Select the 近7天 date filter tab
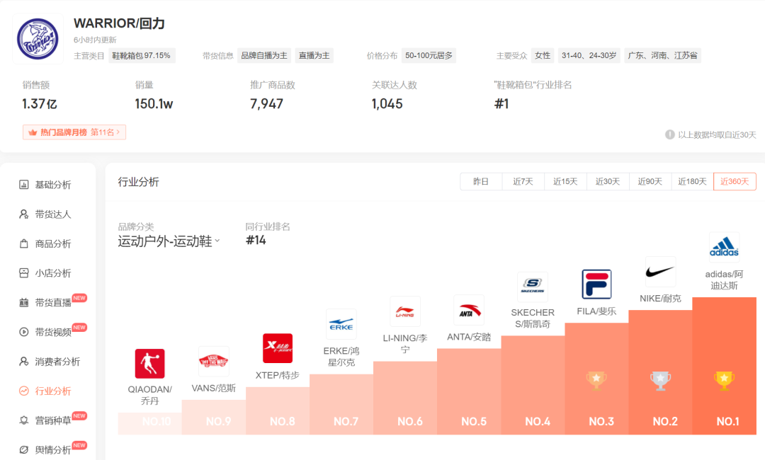The image size is (765, 460). point(523,181)
